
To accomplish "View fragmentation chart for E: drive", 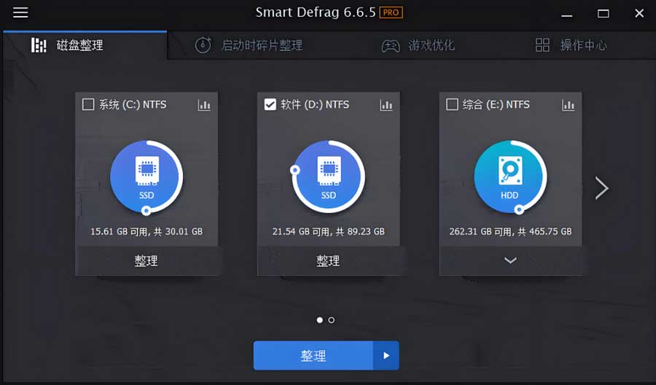I will point(568,105).
